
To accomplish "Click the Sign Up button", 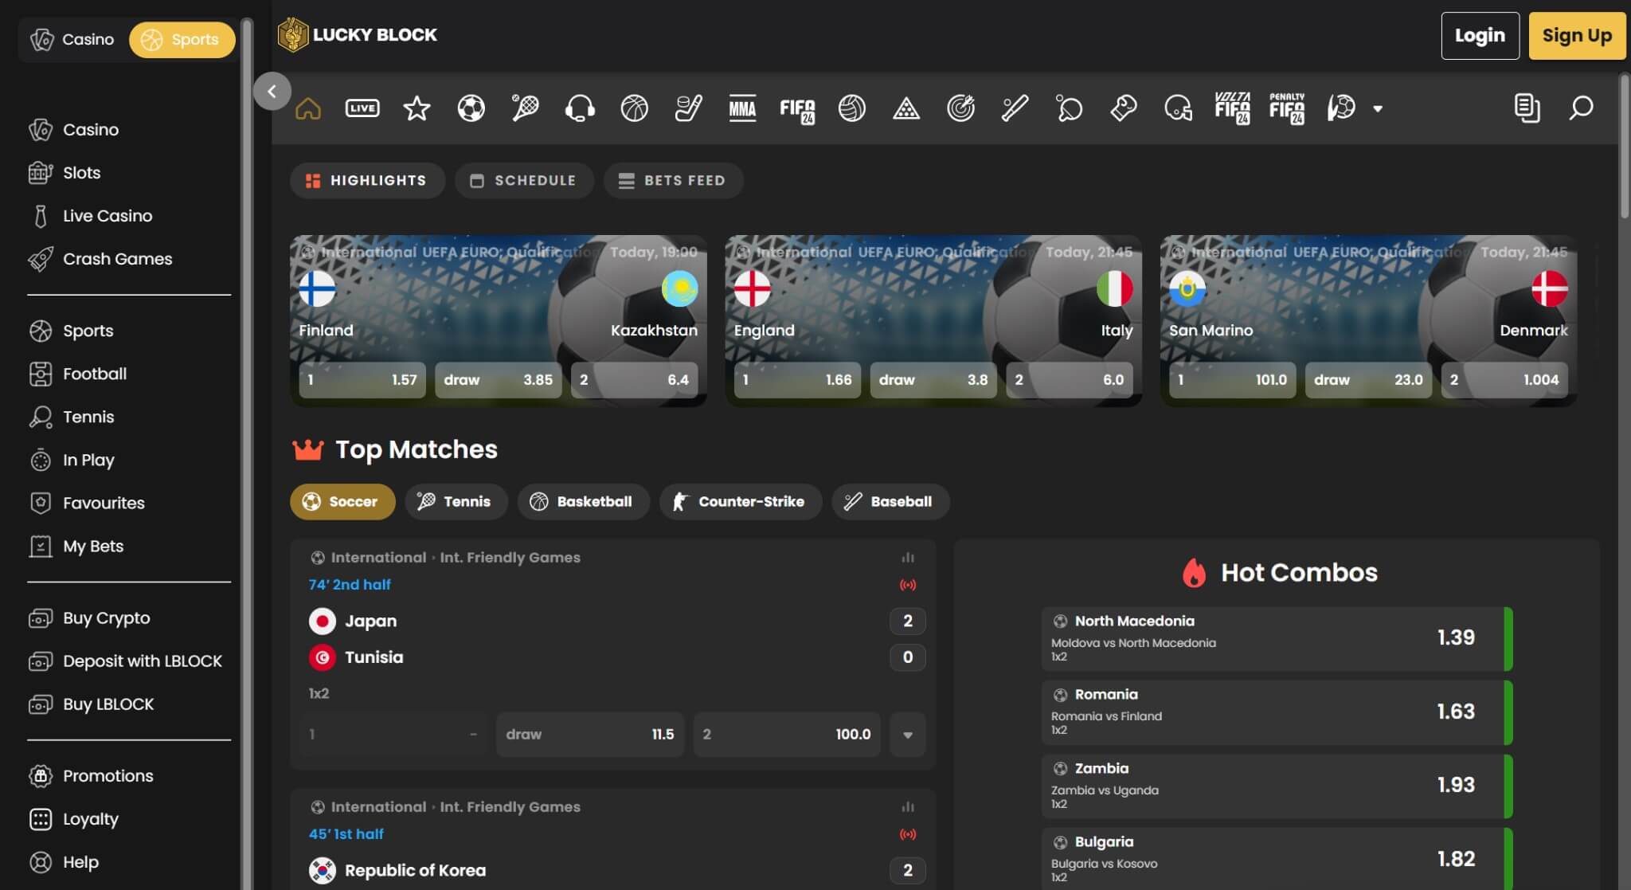I will coord(1576,36).
